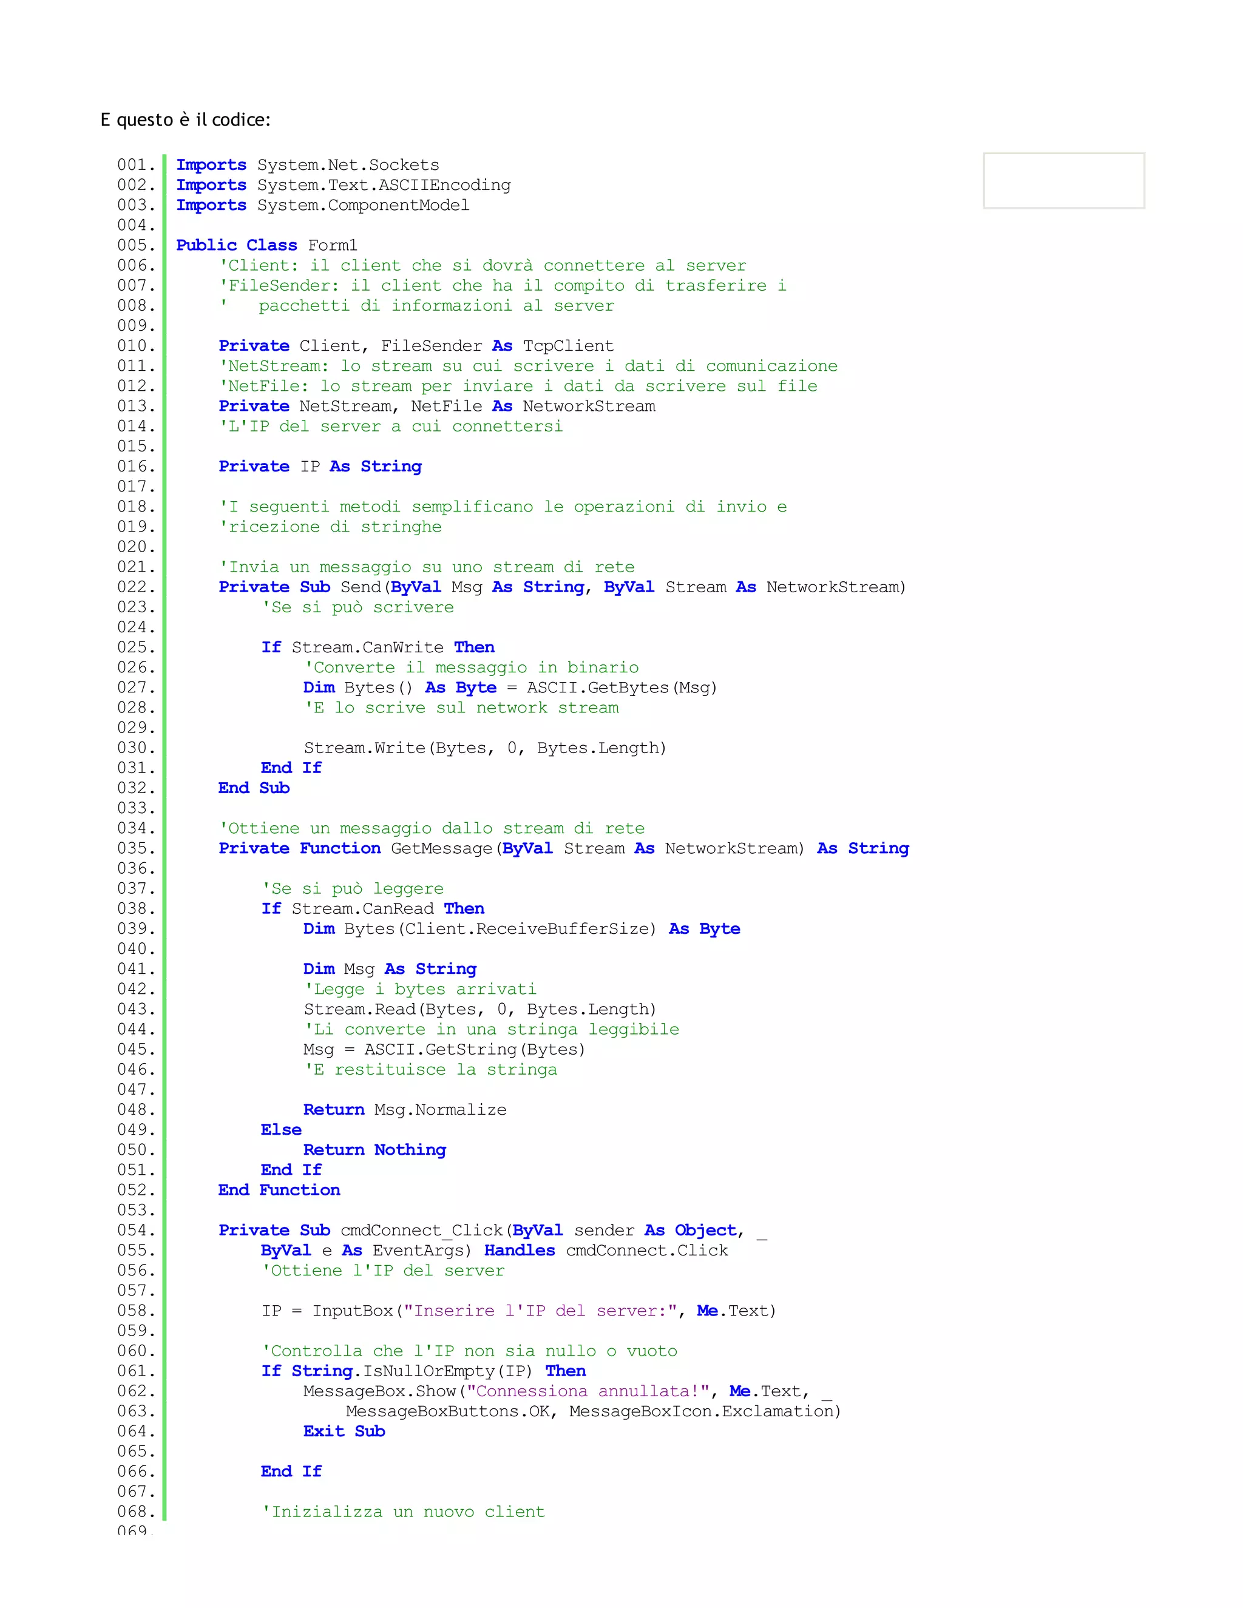This screenshot has height=1608, width=1243.
Task: Click line number "033."
Action: (x=136, y=808)
